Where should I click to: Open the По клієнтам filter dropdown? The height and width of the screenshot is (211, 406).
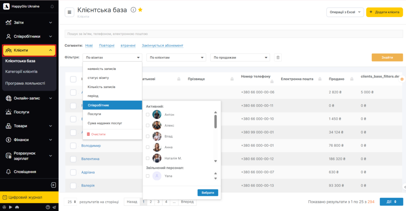pos(176,58)
